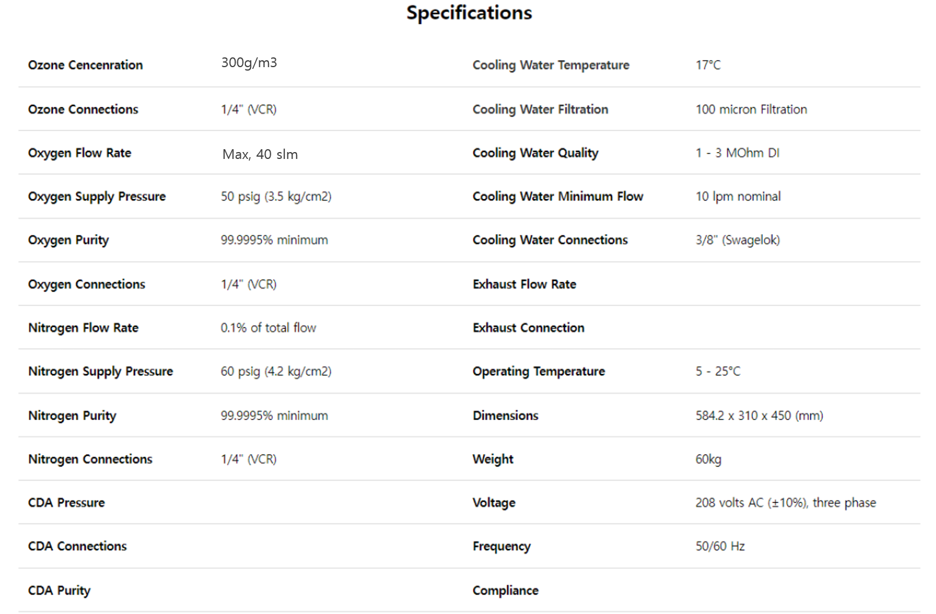Click the 0.1% of total flow value
936x614 pixels.
268,328
